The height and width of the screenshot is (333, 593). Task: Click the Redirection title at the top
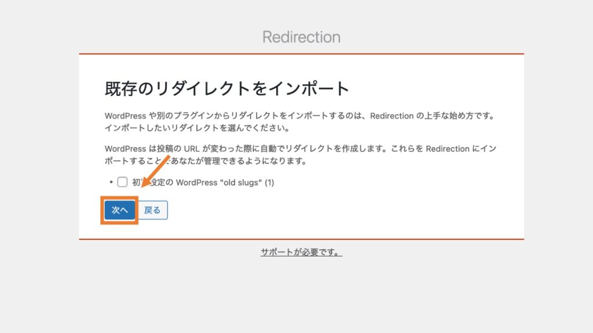(301, 36)
